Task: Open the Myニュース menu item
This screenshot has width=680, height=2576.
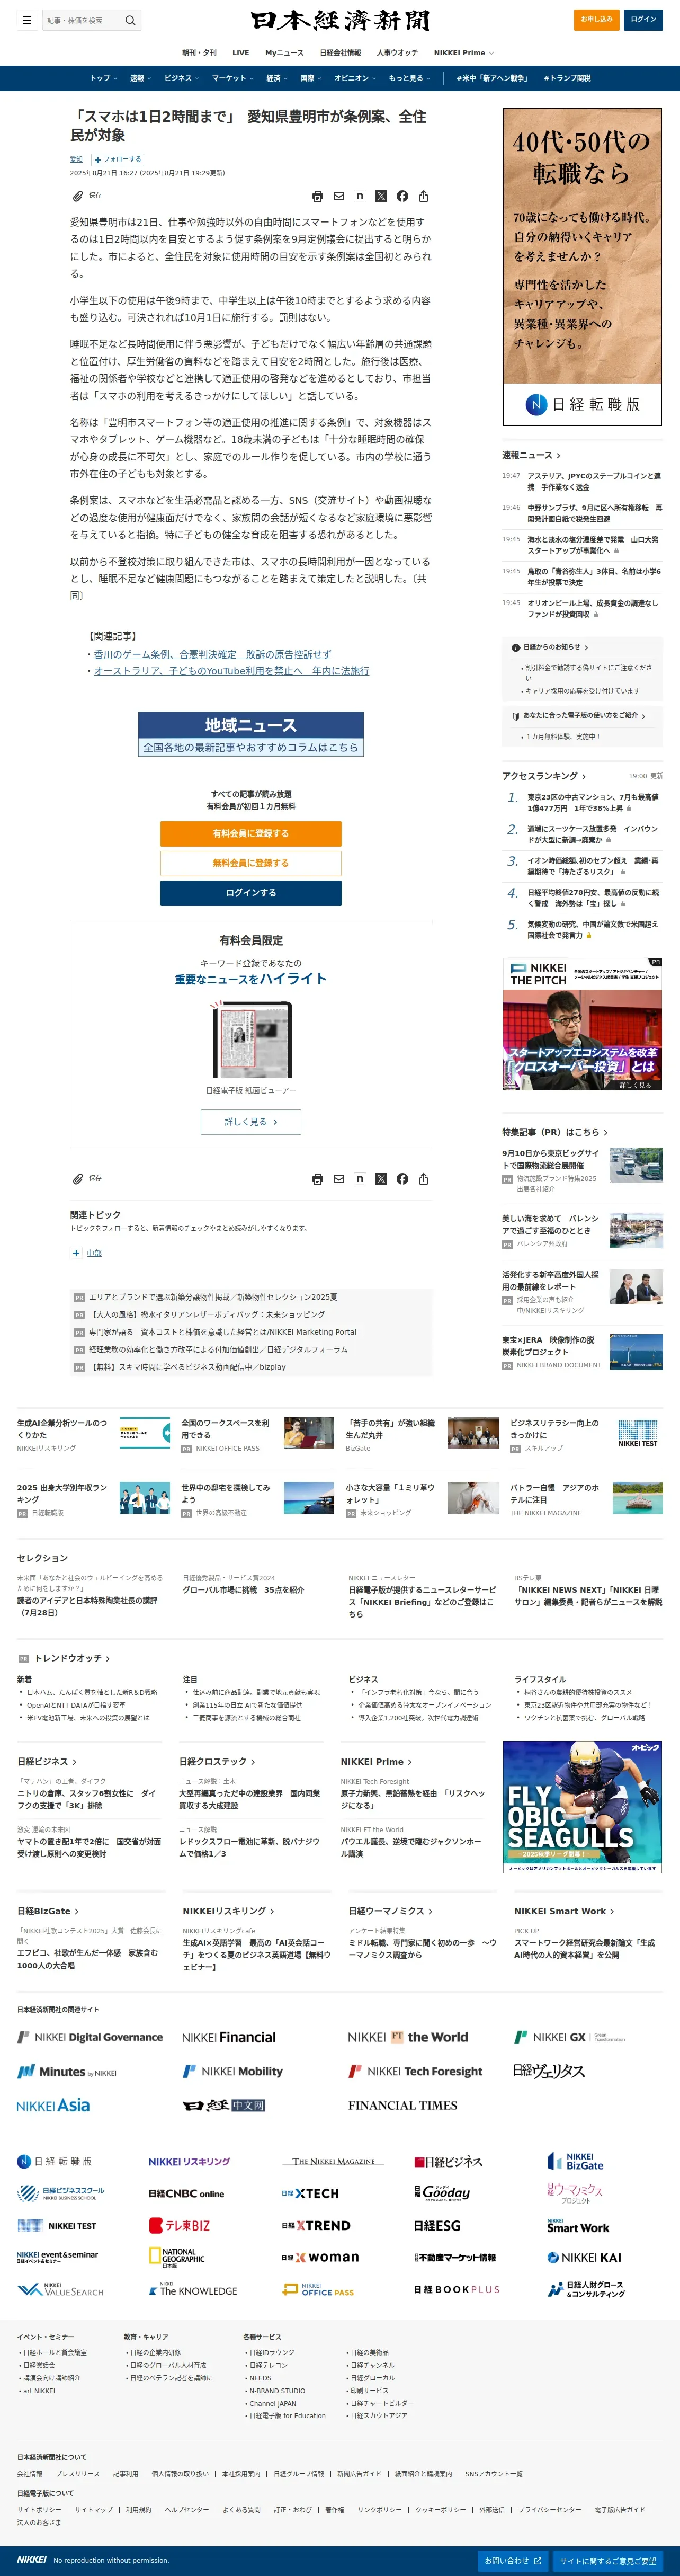Action: pyautogui.click(x=284, y=53)
